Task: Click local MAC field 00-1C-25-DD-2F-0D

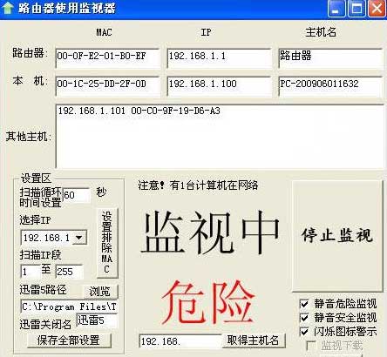Action: coord(107,86)
